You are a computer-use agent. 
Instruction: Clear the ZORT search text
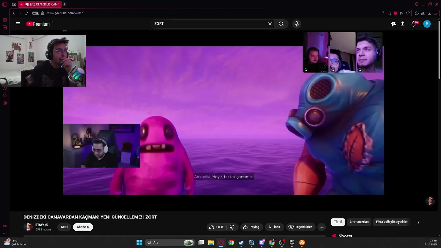(270, 24)
